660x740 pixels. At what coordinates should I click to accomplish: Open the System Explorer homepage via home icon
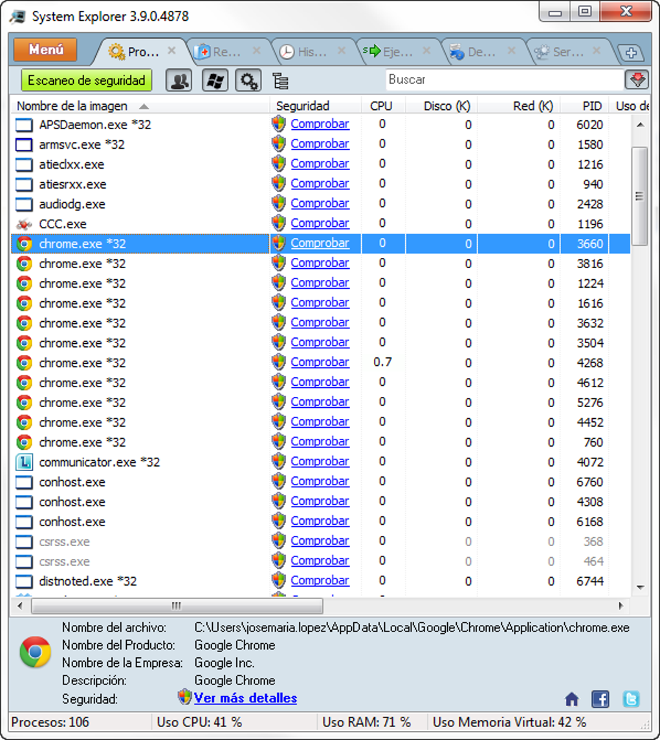(571, 699)
